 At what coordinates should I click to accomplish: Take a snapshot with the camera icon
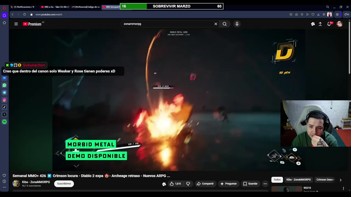pyautogui.click(x=296, y=15)
